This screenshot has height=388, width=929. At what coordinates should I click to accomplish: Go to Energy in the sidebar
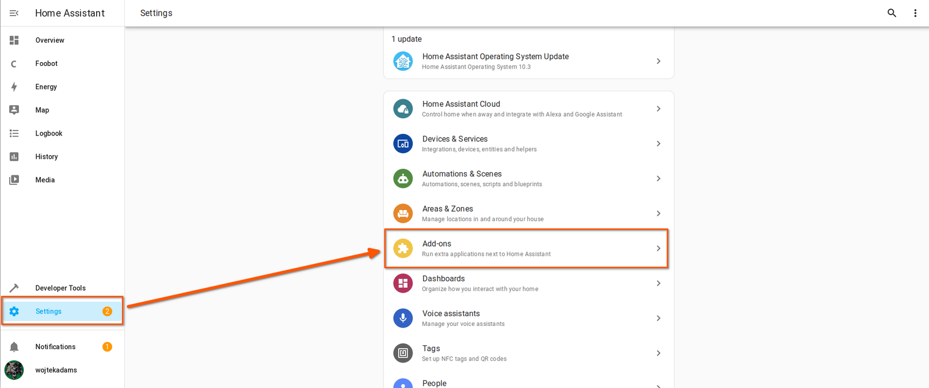tap(46, 87)
